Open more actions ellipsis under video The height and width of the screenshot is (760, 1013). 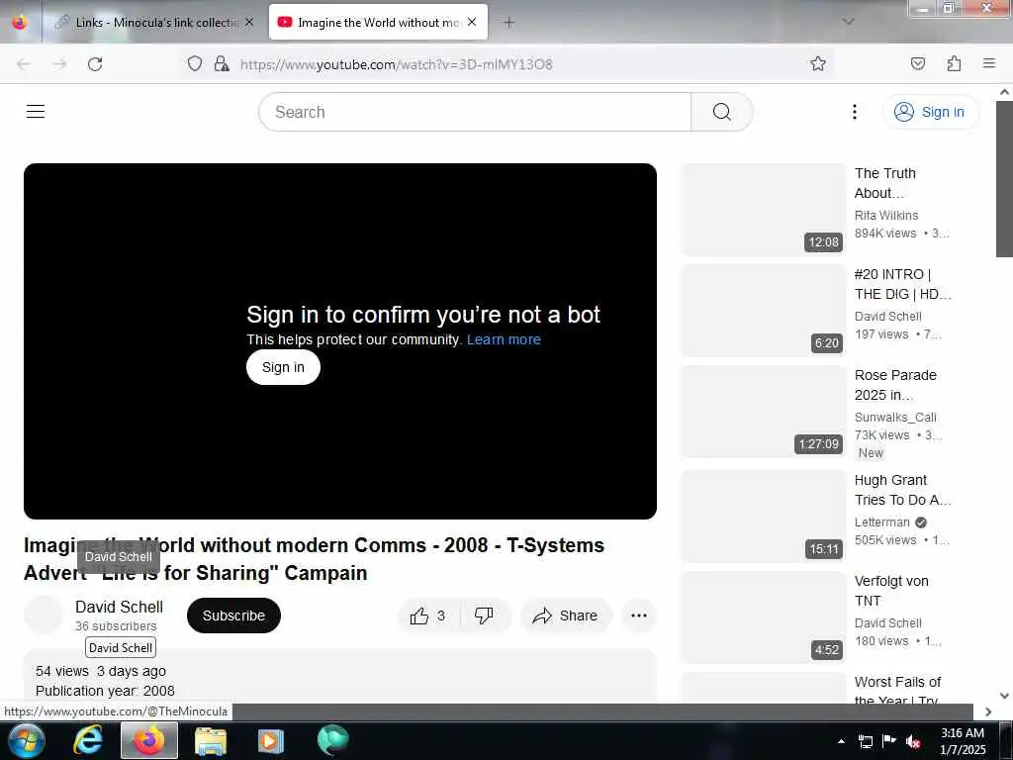click(x=638, y=616)
